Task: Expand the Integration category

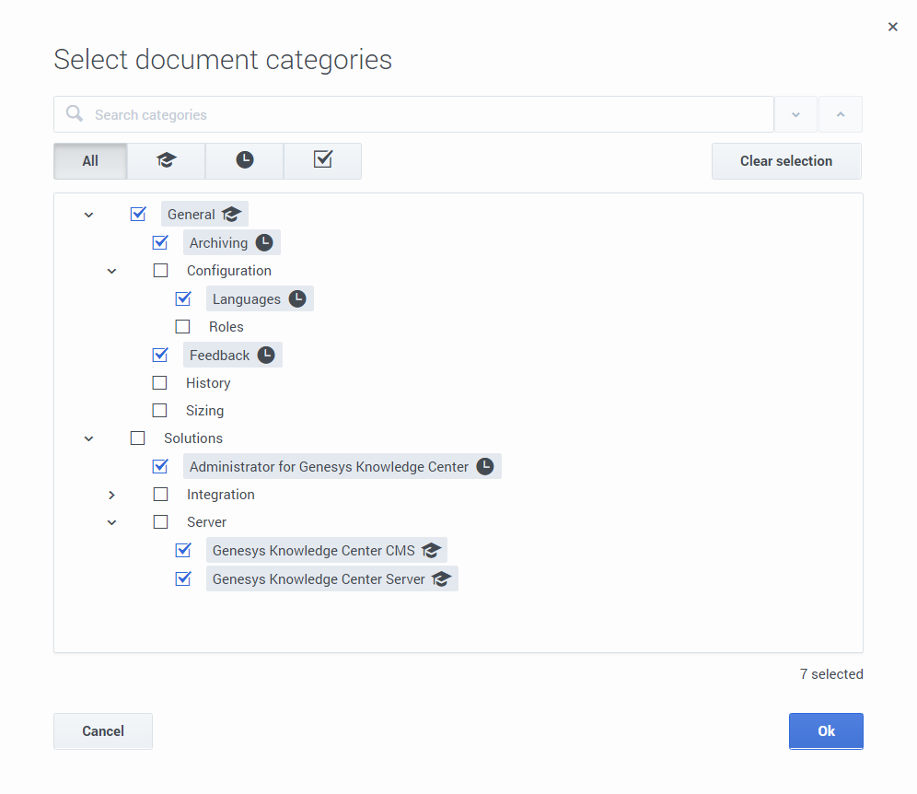Action: pyautogui.click(x=111, y=495)
